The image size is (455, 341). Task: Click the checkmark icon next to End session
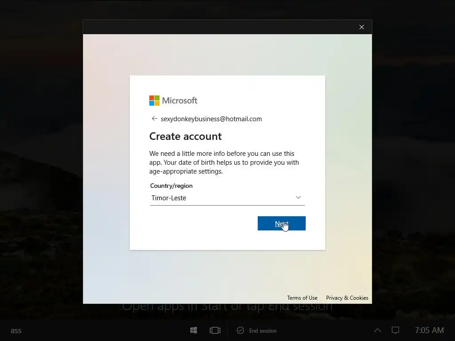[240, 330]
